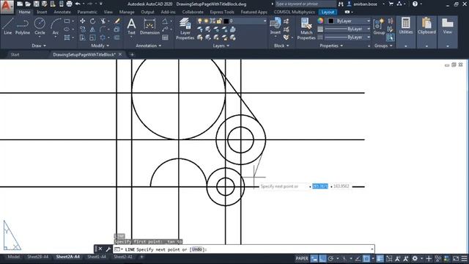Click the Save icon in quick access toolbar
Viewport: 469px width, 264px height.
36,4
